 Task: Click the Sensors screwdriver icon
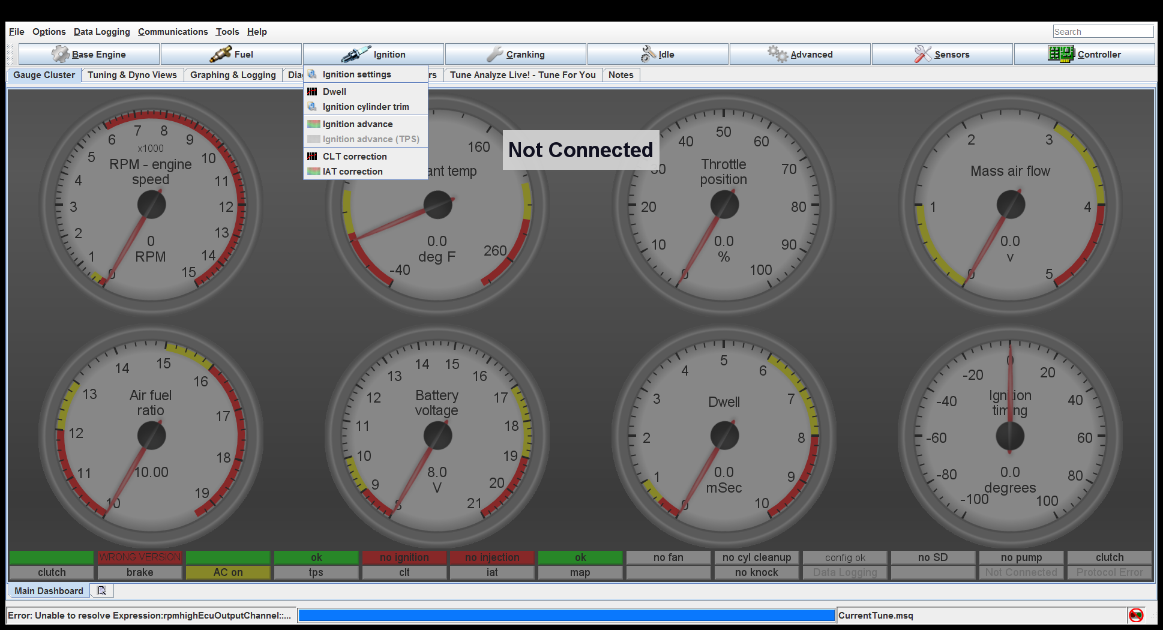923,54
